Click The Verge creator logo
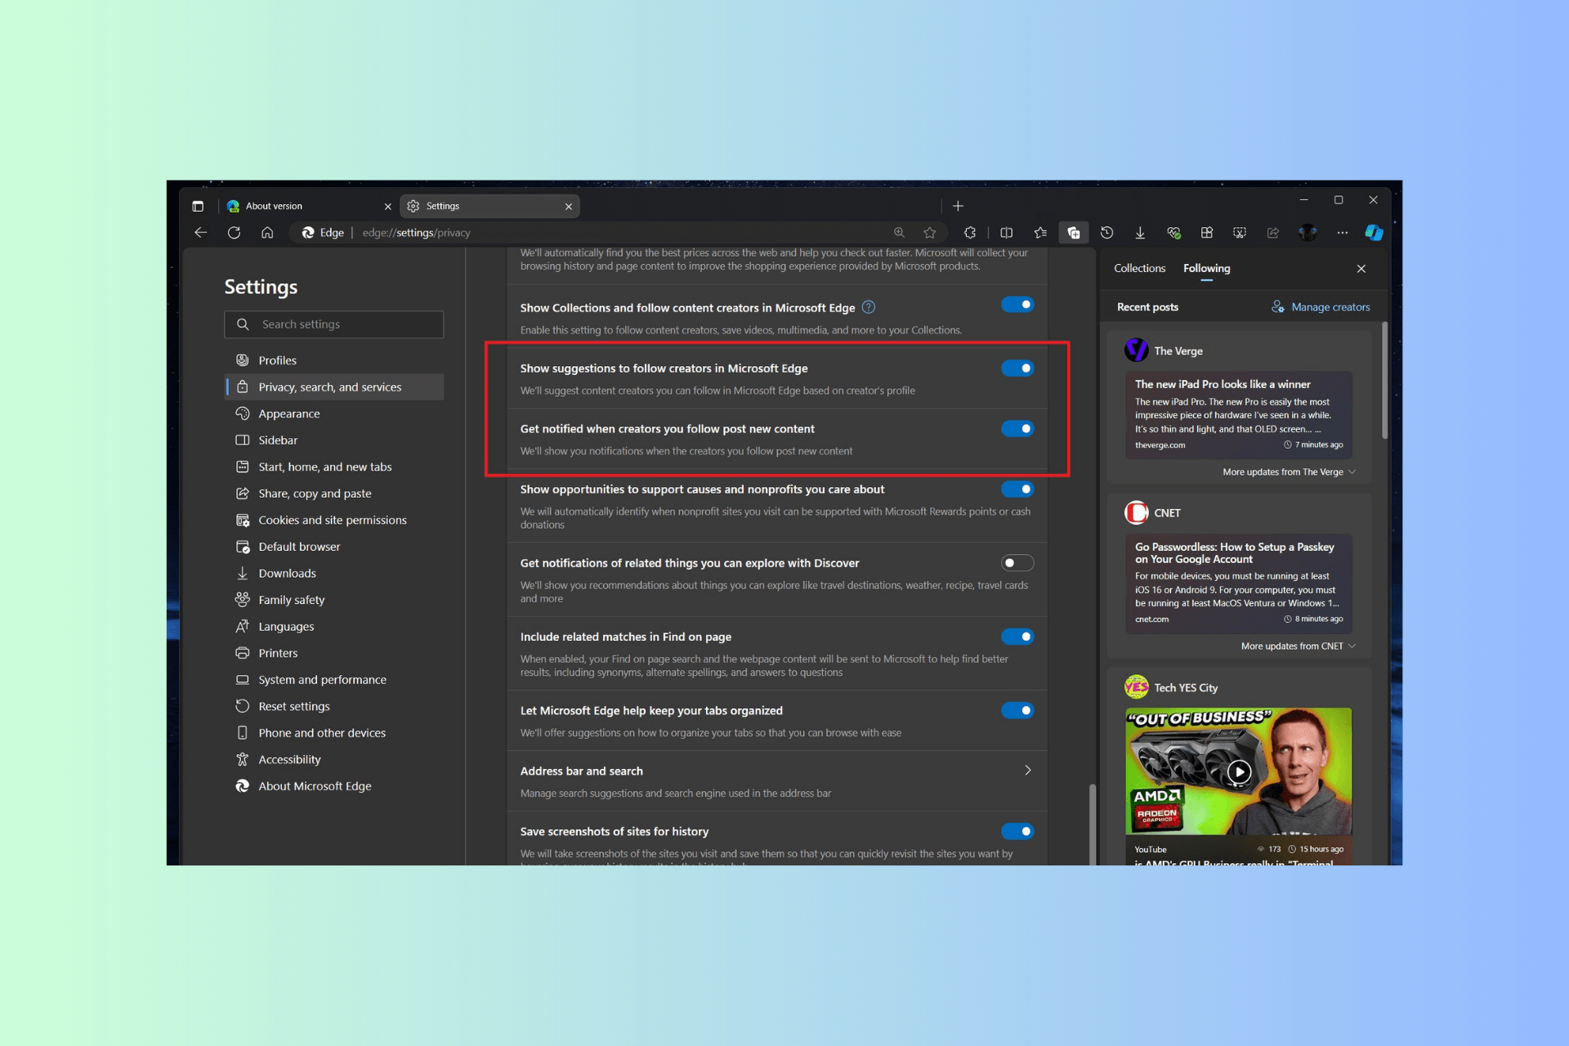This screenshot has height=1046, width=1569. pos(1137,351)
